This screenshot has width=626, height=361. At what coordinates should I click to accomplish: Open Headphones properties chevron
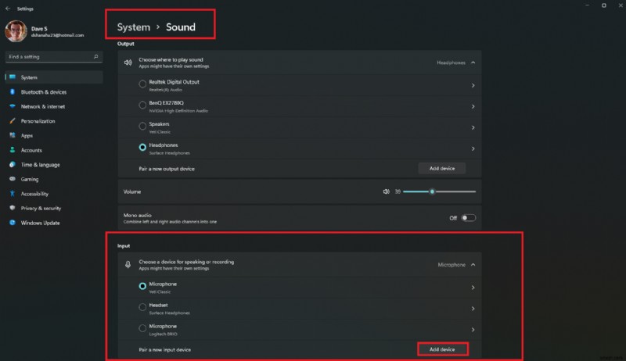coord(473,148)
